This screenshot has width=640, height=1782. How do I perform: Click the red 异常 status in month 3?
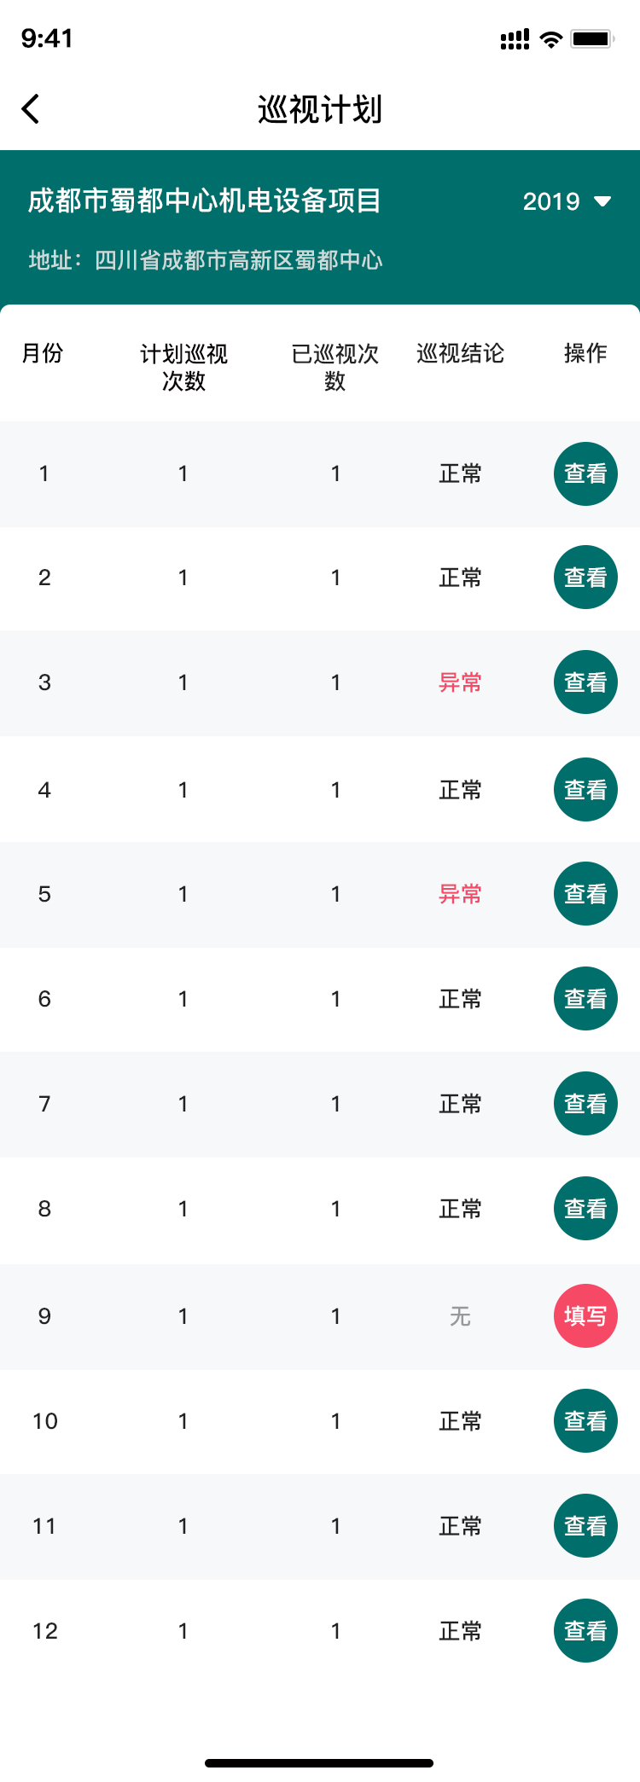pos(460,682)
